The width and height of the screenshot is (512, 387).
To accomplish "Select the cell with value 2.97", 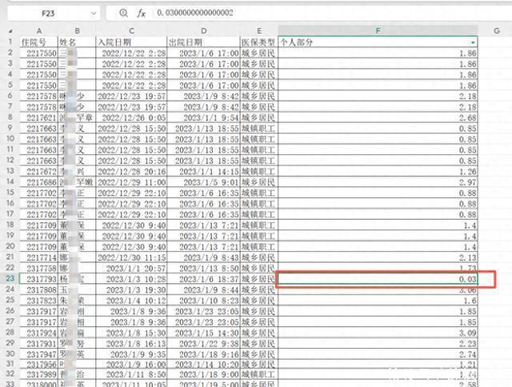I will 378,182.
